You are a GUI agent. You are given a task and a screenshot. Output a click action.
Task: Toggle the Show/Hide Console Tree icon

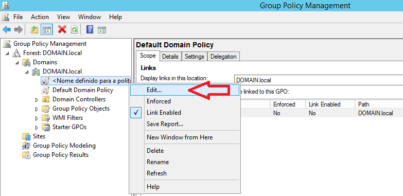(x=47, y=29)
